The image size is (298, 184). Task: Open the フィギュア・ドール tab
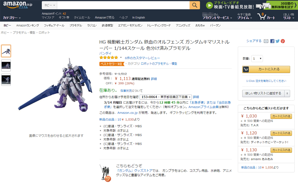click(54, 25)
